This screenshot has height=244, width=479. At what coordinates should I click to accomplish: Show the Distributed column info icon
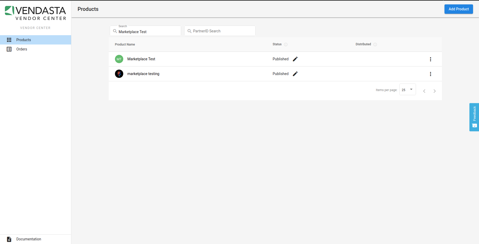point(375,45)
